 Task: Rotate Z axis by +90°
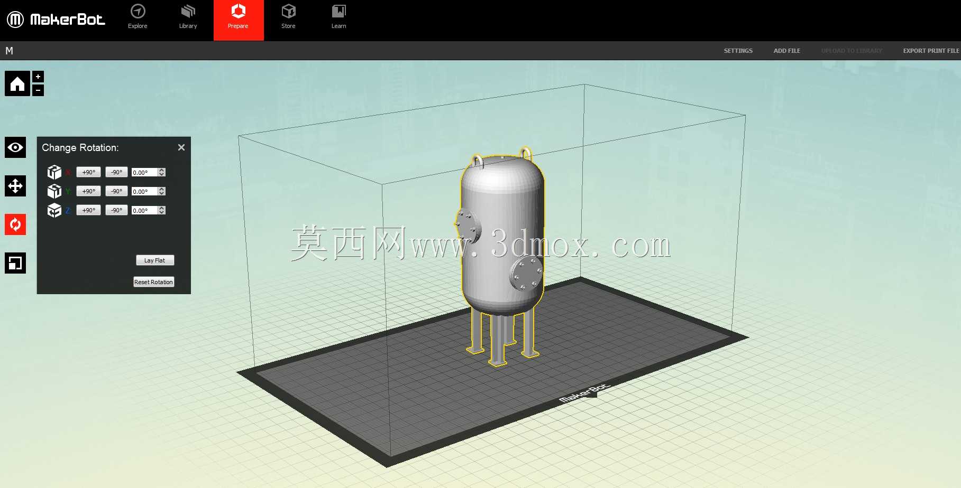point(88,210)
